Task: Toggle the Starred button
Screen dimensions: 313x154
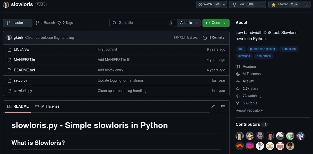Action: (284, 4)
